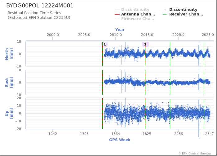Click the GPS Week axis title
Image resolution: width=217 pixels, height=156 pixels.
click(x=120, y=140)
